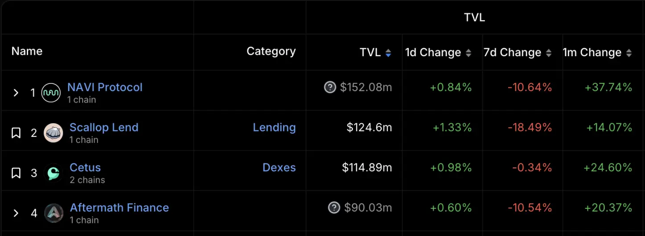This screenshot has width=645, height=236.
Task: Click the NAVI Protocol logo icon
Action: click(x=51, y=93)
